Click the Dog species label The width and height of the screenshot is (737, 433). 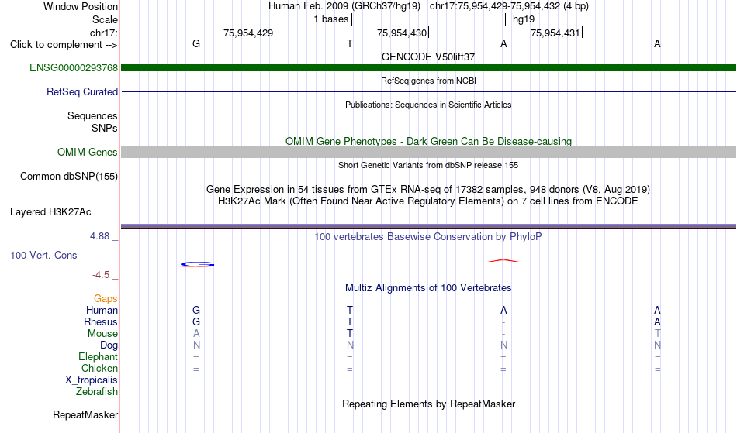[x=109, y=345]
